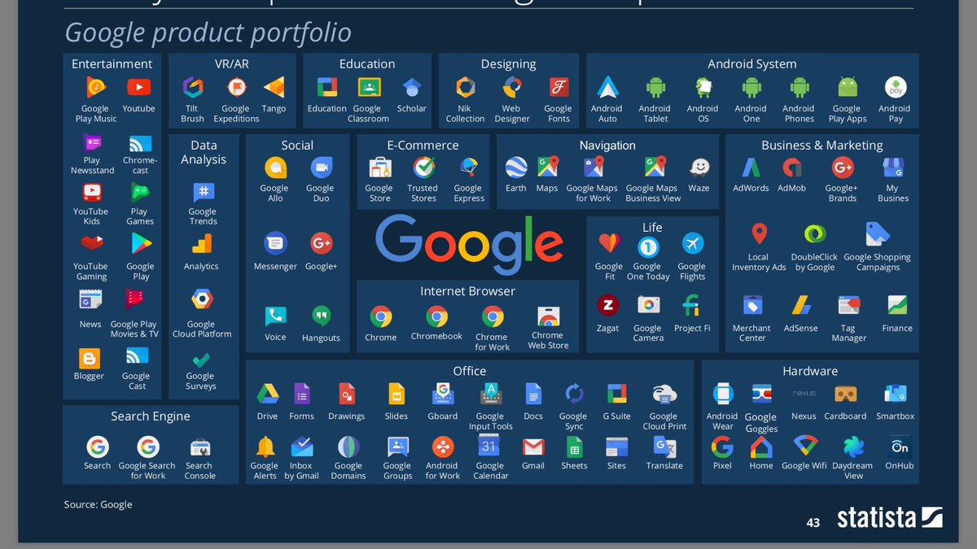Select the Tilt Brush icon
This screenshot has width=977, height=549.
(x=192, y=88)
